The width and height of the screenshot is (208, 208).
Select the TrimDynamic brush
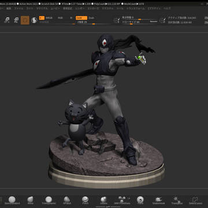click(x=49, y=200)
